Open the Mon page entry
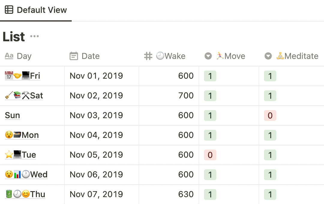The width and height of the screenshot is (324, 204). [22, 135]
